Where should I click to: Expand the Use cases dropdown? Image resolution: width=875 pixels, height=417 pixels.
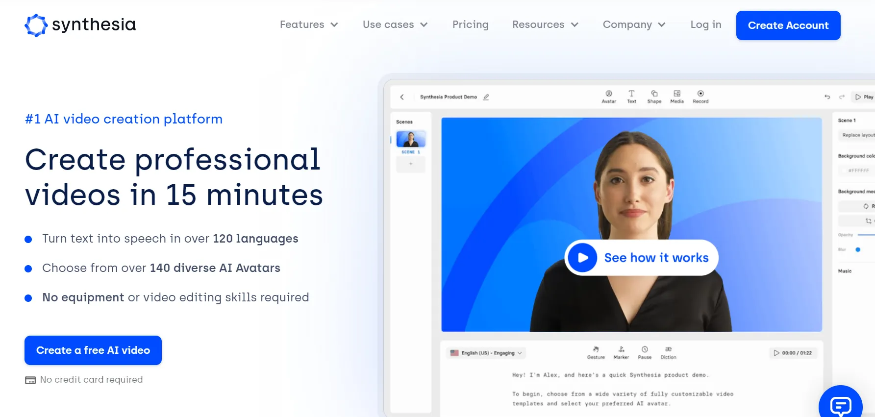click(x=395, y=25)
